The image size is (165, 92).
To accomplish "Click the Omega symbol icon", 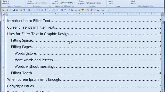I will 53,10.
